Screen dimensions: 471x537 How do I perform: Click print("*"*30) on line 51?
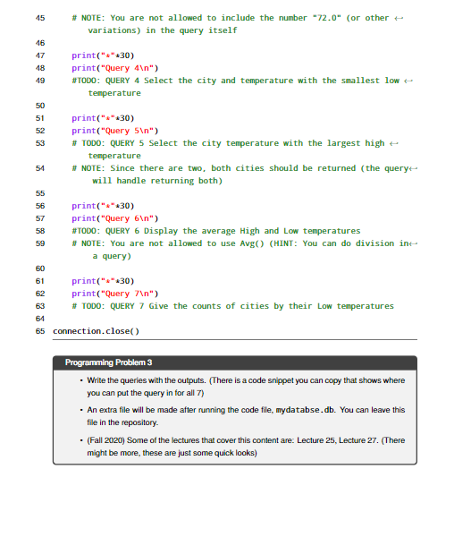103,118
